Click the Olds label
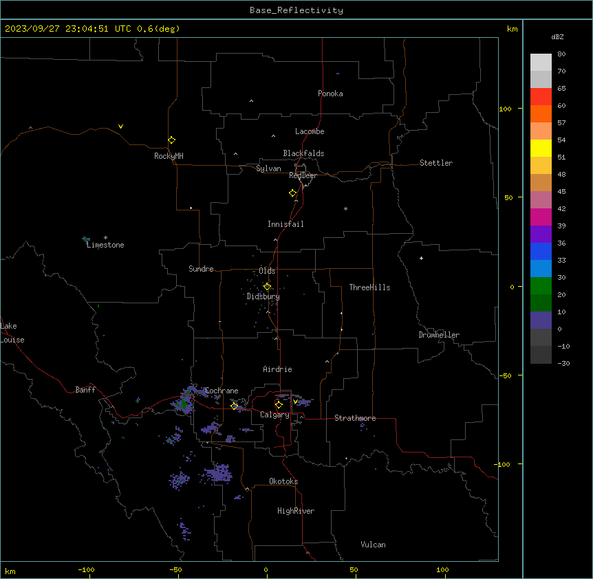The image size is (593, 579). 267,271
